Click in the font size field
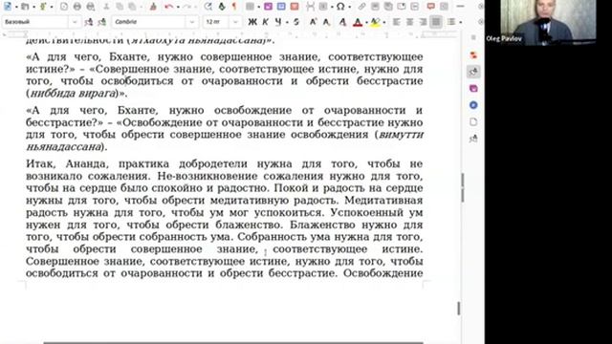 tap(216, 22)
